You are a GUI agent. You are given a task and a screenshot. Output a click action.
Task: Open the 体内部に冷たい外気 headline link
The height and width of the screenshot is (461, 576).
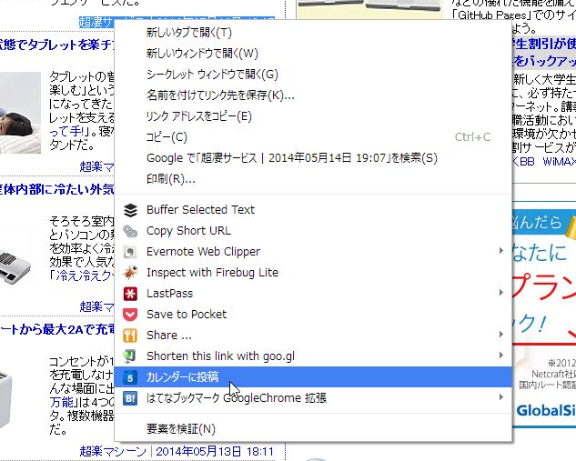(56, 190)
